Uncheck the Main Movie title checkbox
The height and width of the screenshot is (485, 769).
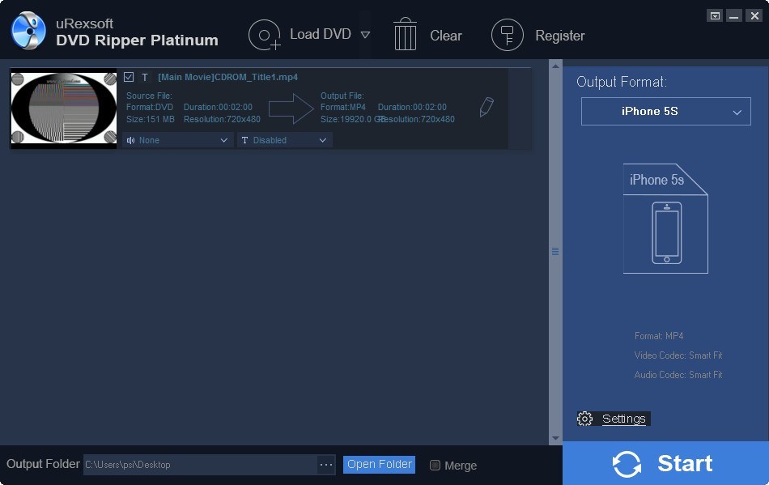tap(129, 77)
